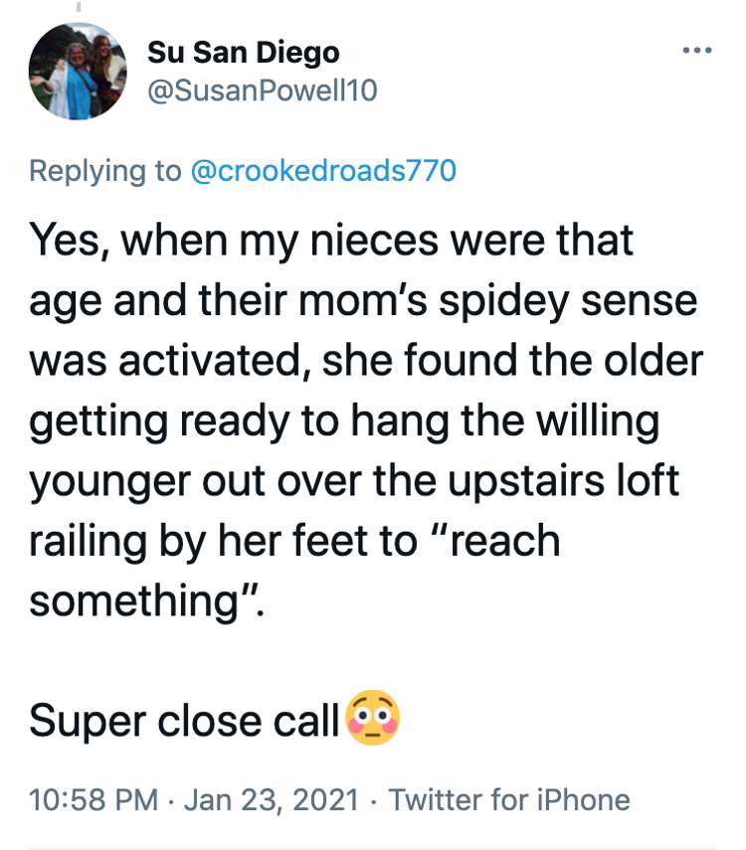Screen dimensions: 746x850
Task: Open the @SusanPowell10 handle
Action: pos(262,90)
